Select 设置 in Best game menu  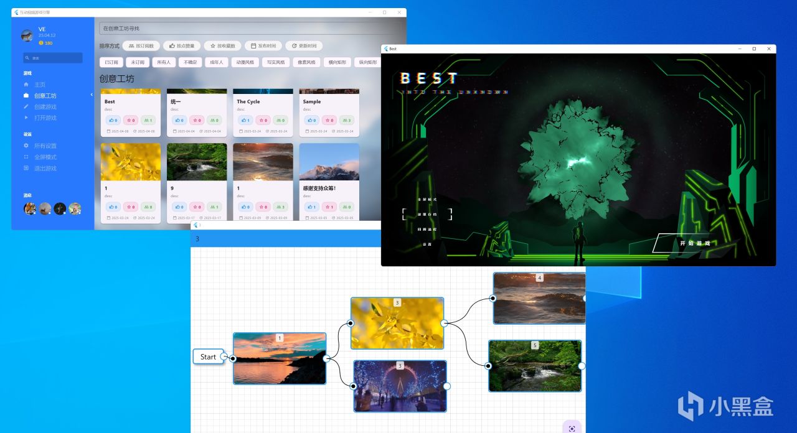point(427,244)
